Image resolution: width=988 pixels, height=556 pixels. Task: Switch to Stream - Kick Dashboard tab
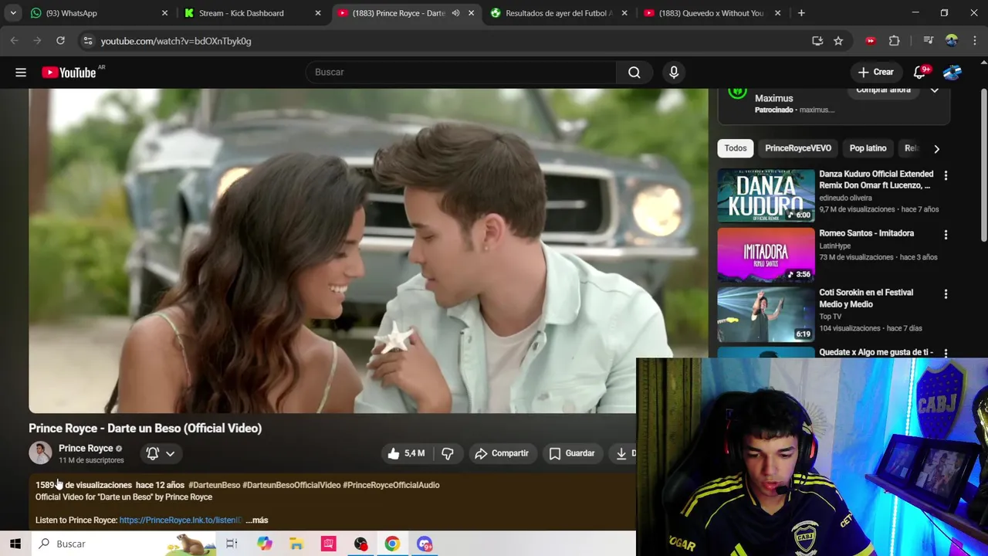tap(252, 13)
